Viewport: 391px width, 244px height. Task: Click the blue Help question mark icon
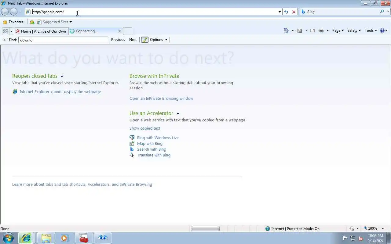(382, 30)
